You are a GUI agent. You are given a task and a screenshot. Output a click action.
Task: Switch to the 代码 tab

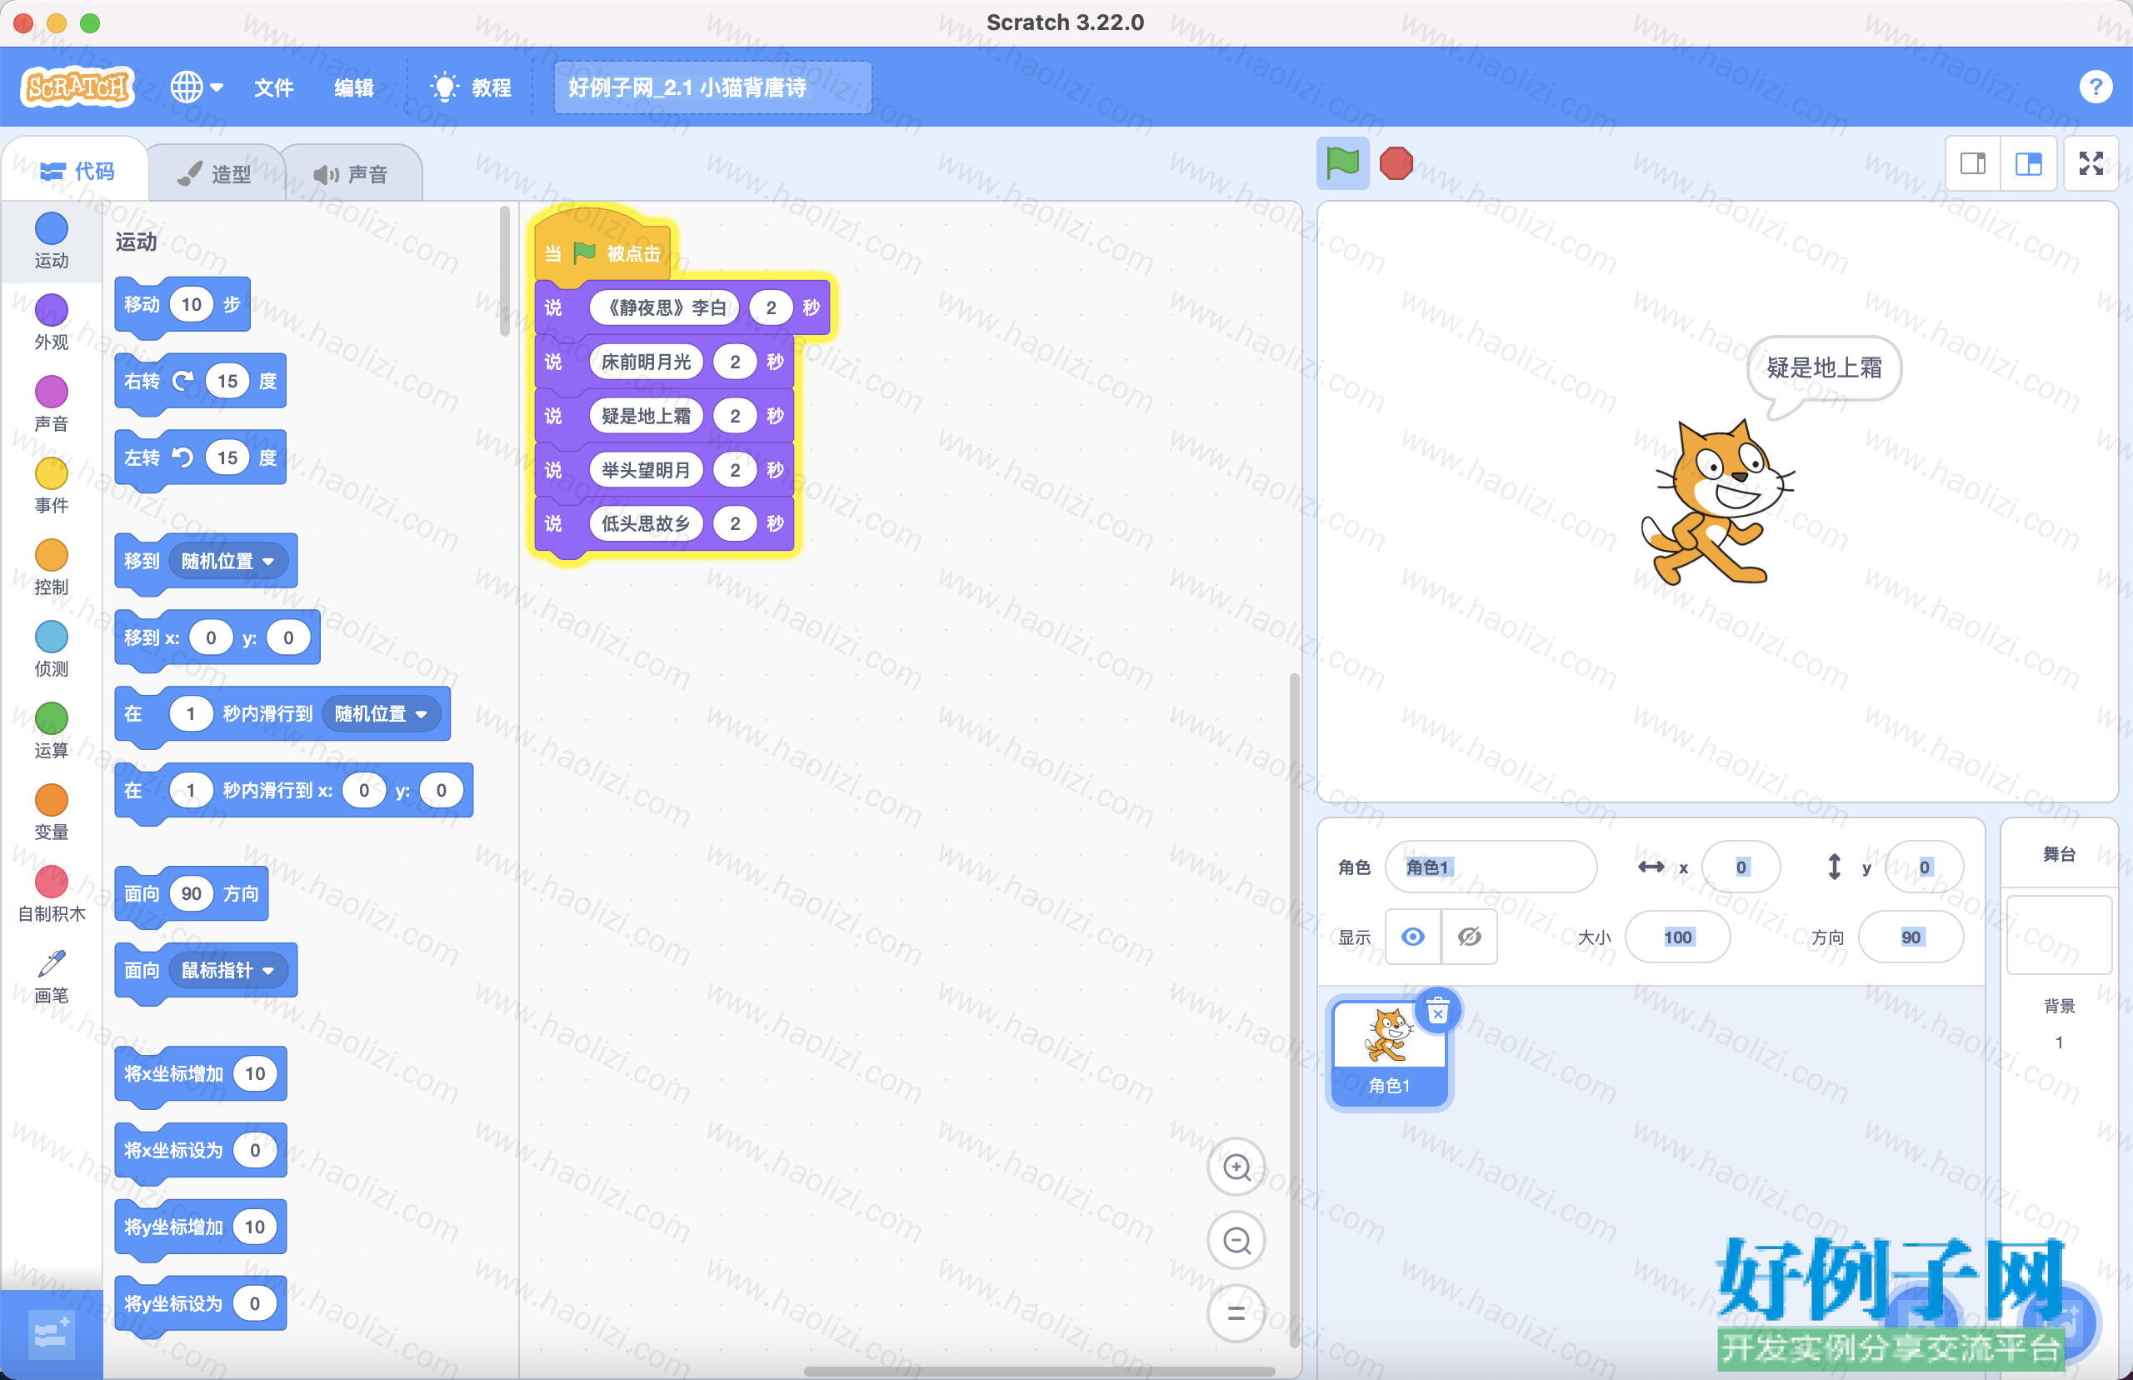pos(77,170)
